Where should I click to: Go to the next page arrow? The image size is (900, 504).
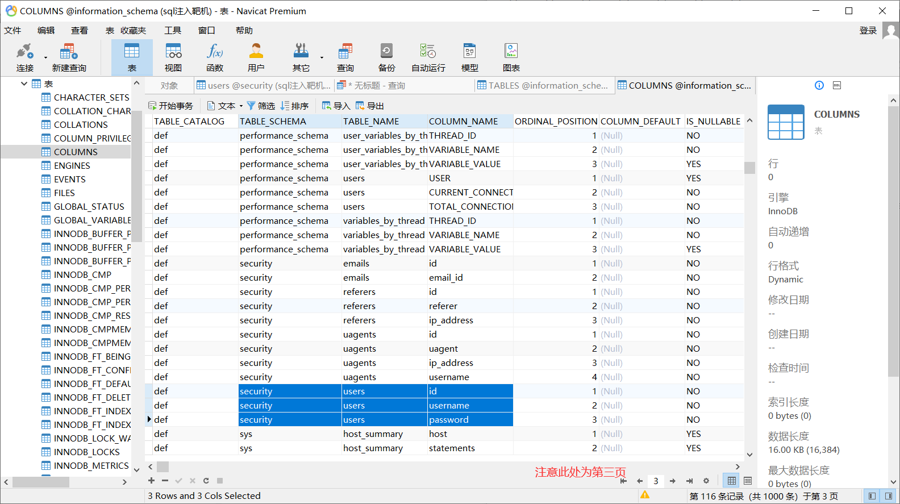(x=673, y=481)
